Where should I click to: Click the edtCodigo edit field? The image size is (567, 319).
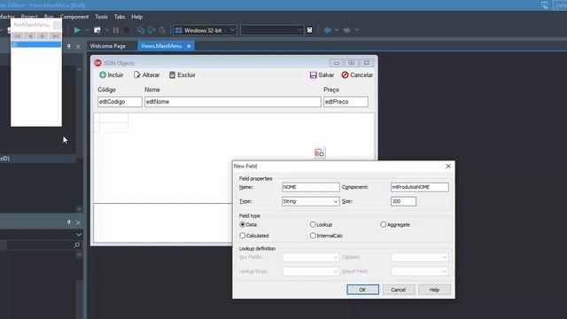click(x=120, y=102)
